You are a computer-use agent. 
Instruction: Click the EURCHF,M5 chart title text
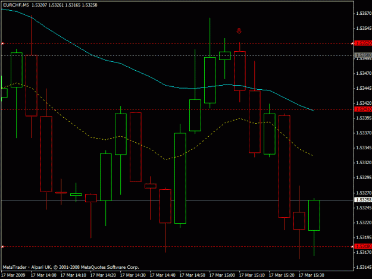click(16, 5)
